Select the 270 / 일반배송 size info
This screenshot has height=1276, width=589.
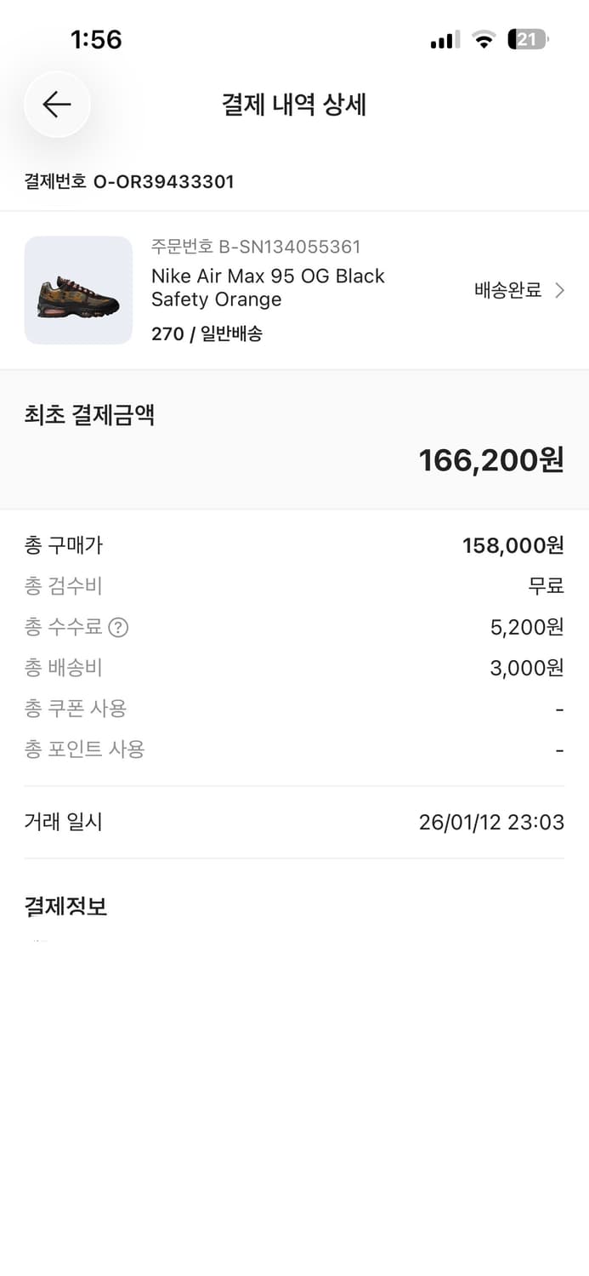click(207, 333)
